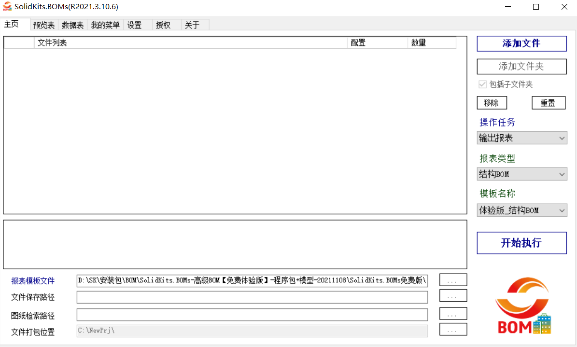The height and width of the screenshot is (347, 577).
Task: Expand the 操作任务 dropdown showing 输出报表
Action: (521, 138)
